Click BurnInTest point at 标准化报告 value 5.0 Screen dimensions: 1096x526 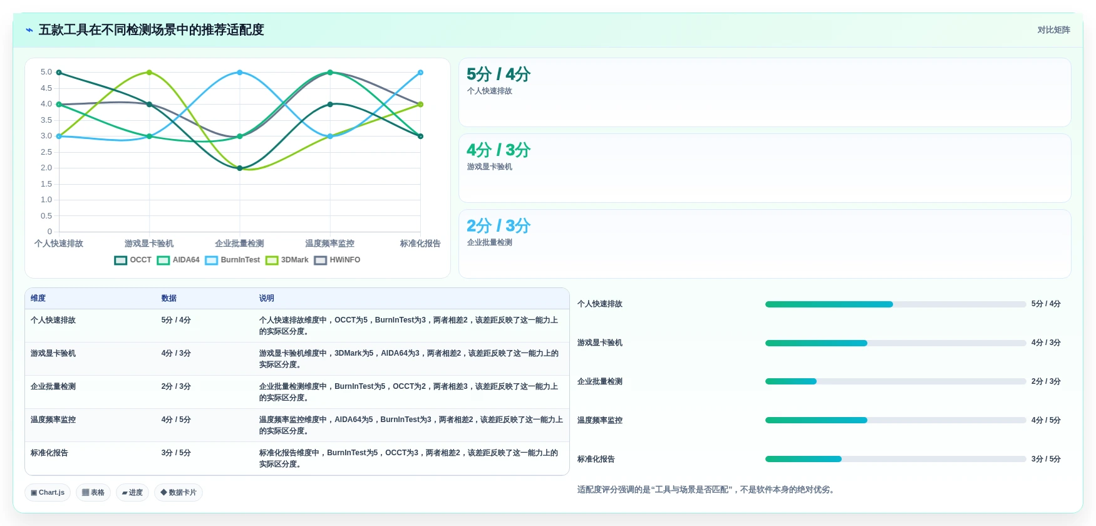point(420,73)
